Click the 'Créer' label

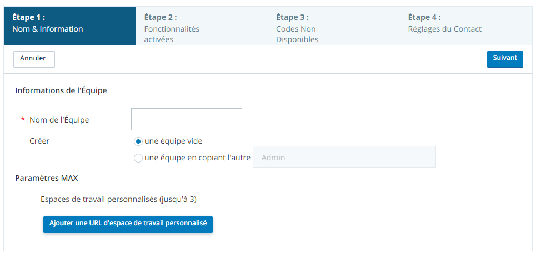39,141
